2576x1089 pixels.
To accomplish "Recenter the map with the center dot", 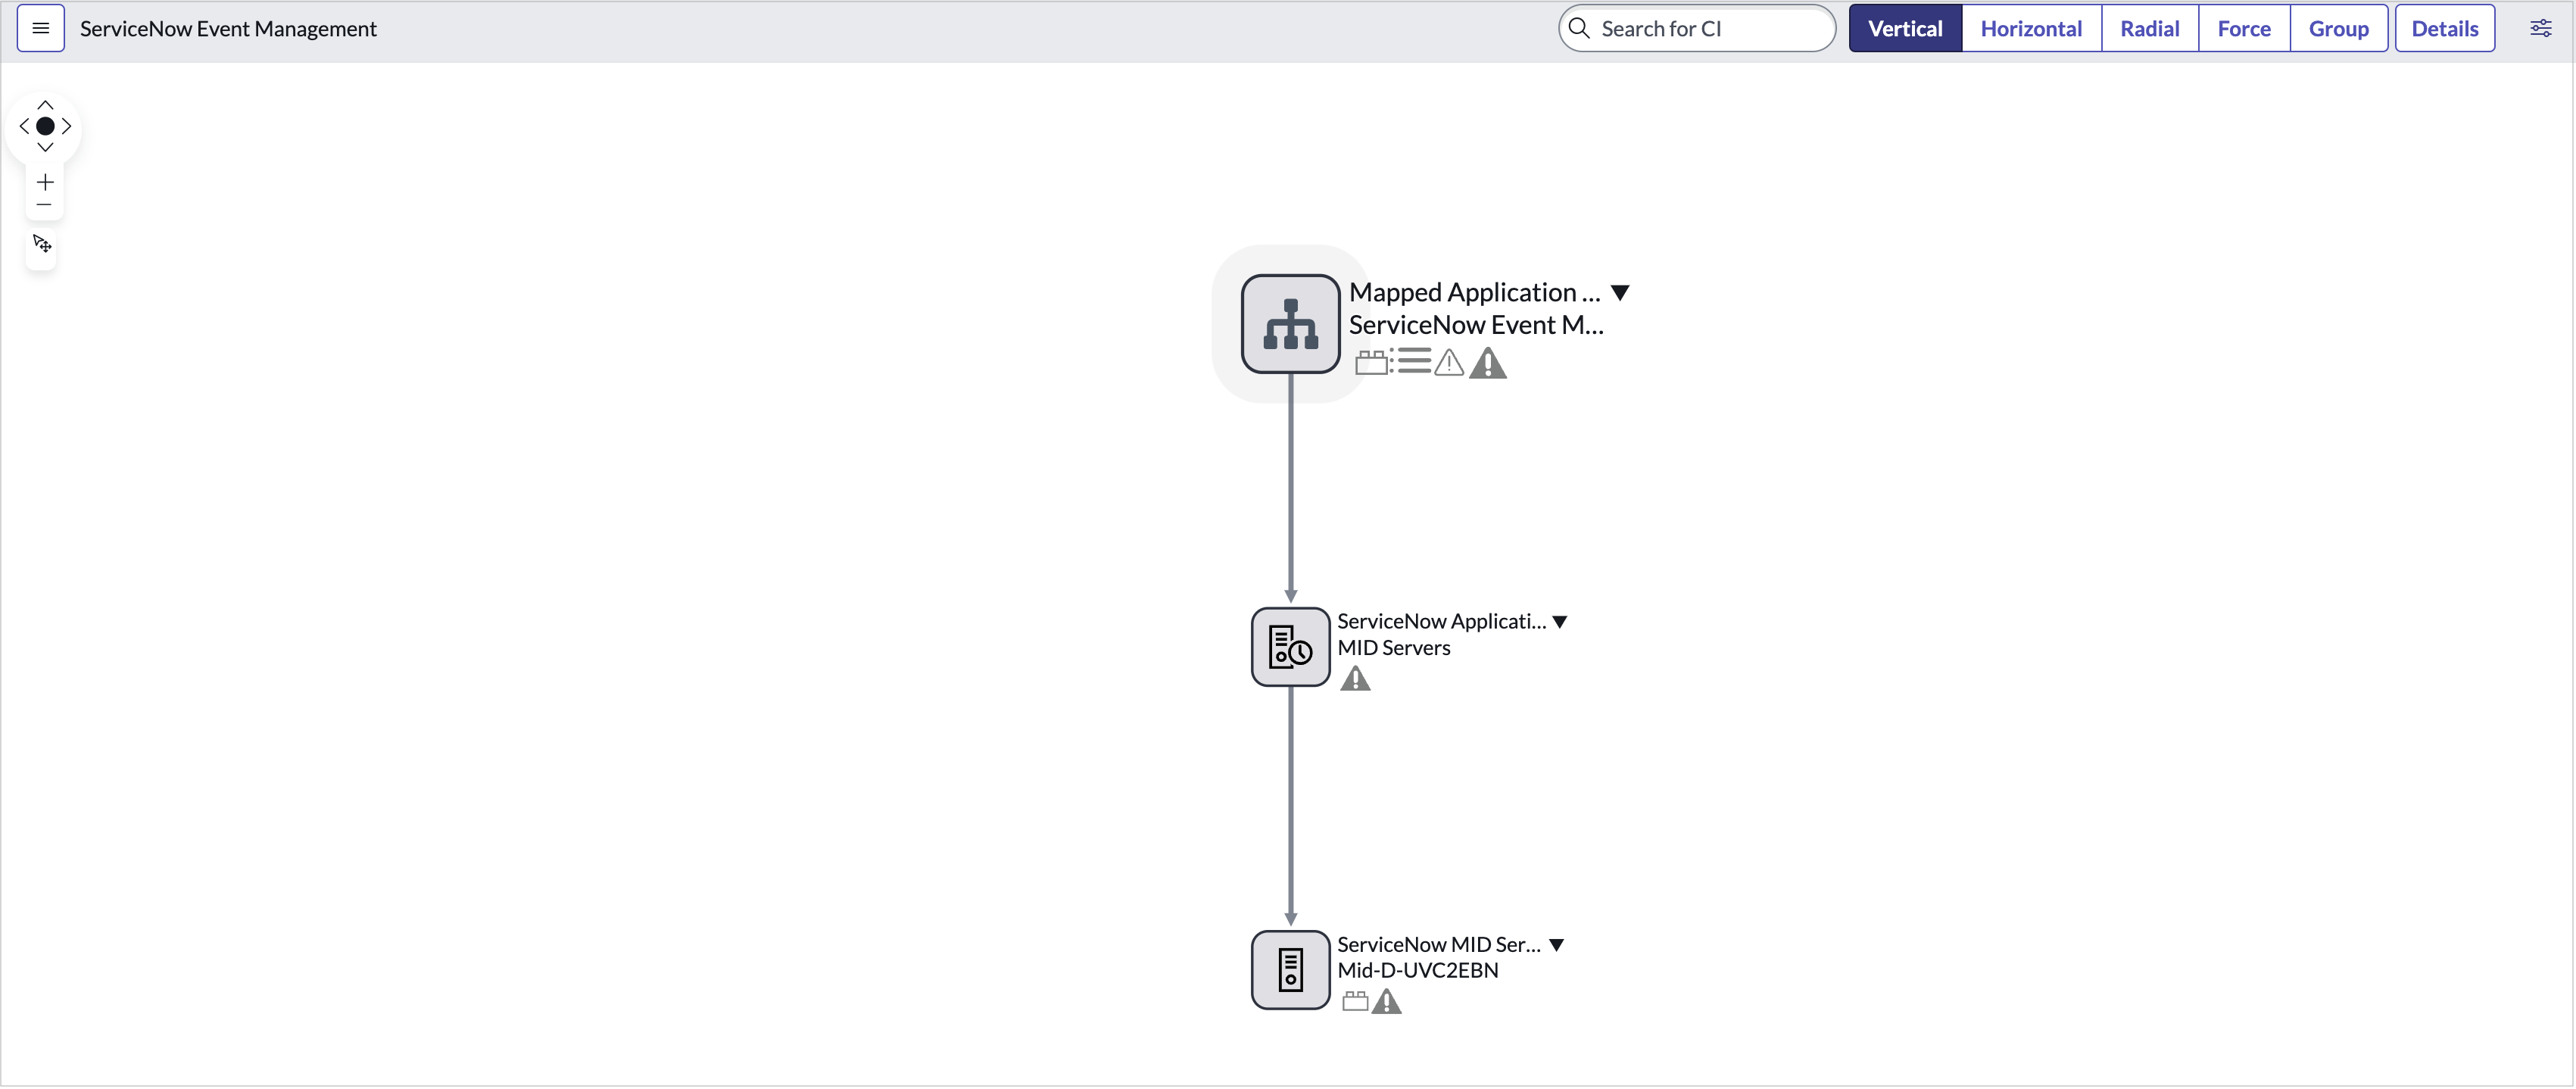I will [x=45, y=126].
